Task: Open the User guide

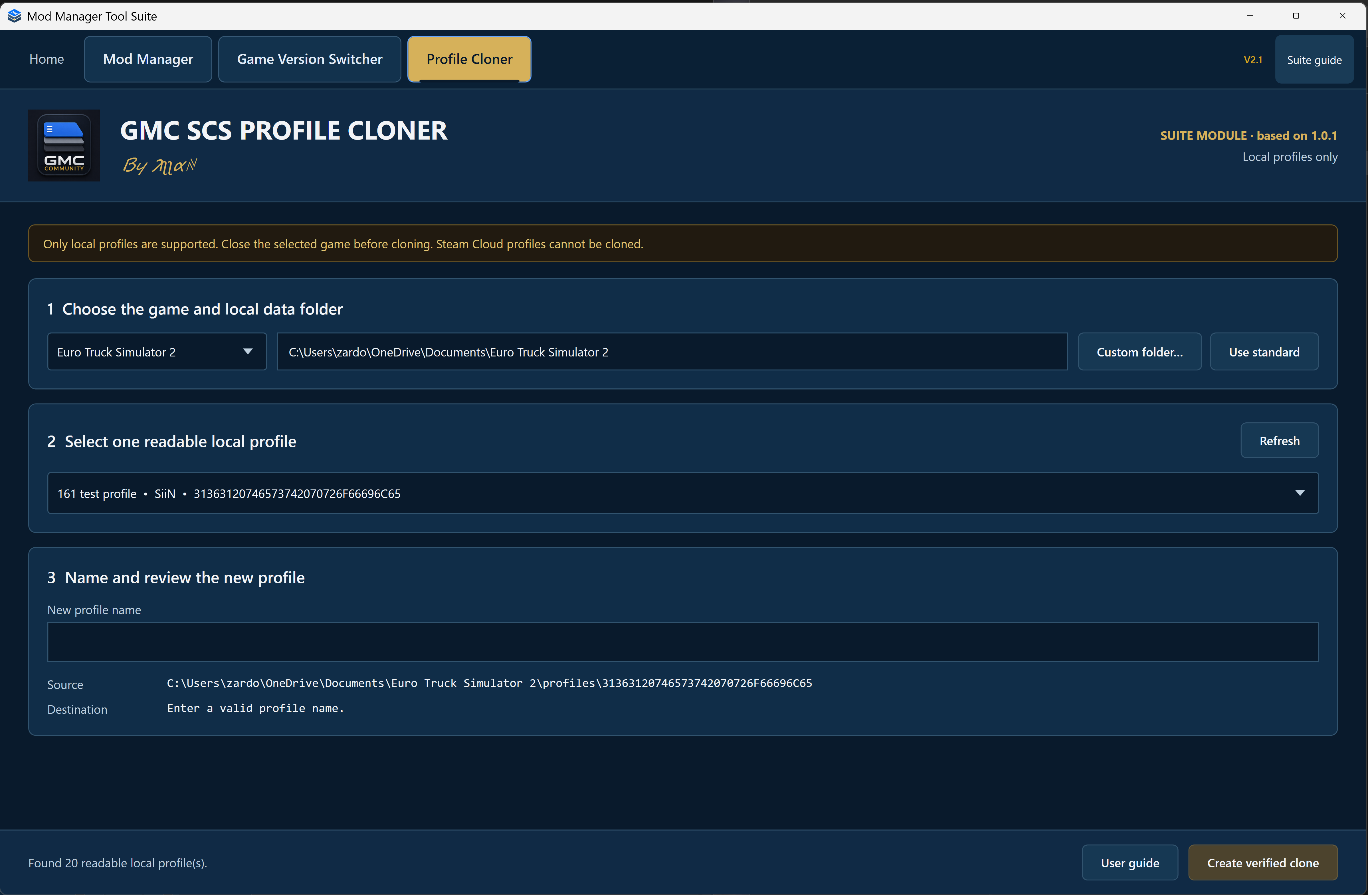Action: pos(1129,863)
